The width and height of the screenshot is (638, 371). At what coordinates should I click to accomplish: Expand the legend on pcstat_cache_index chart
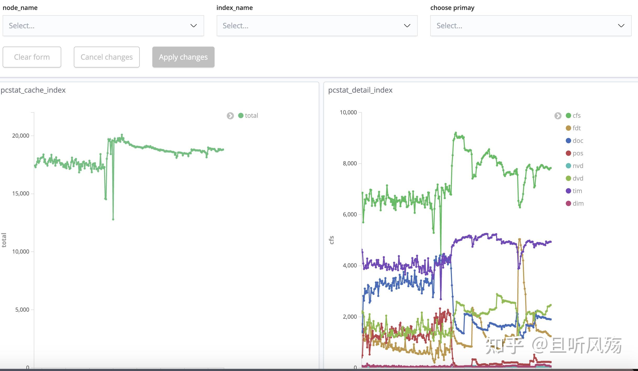[230, 116]
